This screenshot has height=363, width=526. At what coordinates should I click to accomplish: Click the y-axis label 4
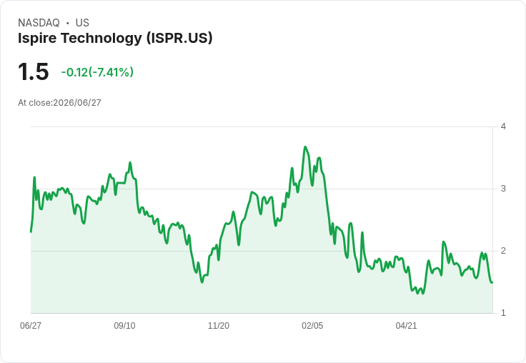coord(503,126)
